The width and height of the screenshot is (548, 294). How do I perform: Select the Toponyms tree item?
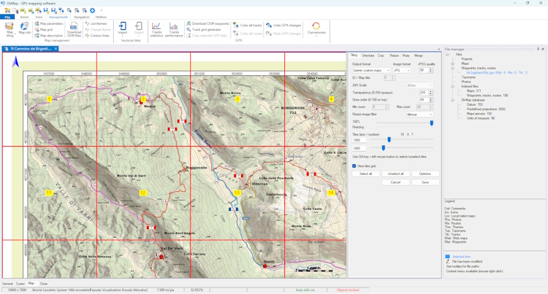point(468,77)
